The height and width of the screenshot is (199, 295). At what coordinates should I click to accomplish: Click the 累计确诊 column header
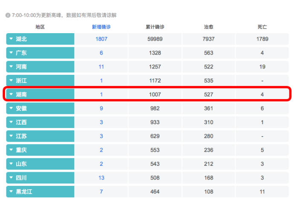click(x=155, y=27)
